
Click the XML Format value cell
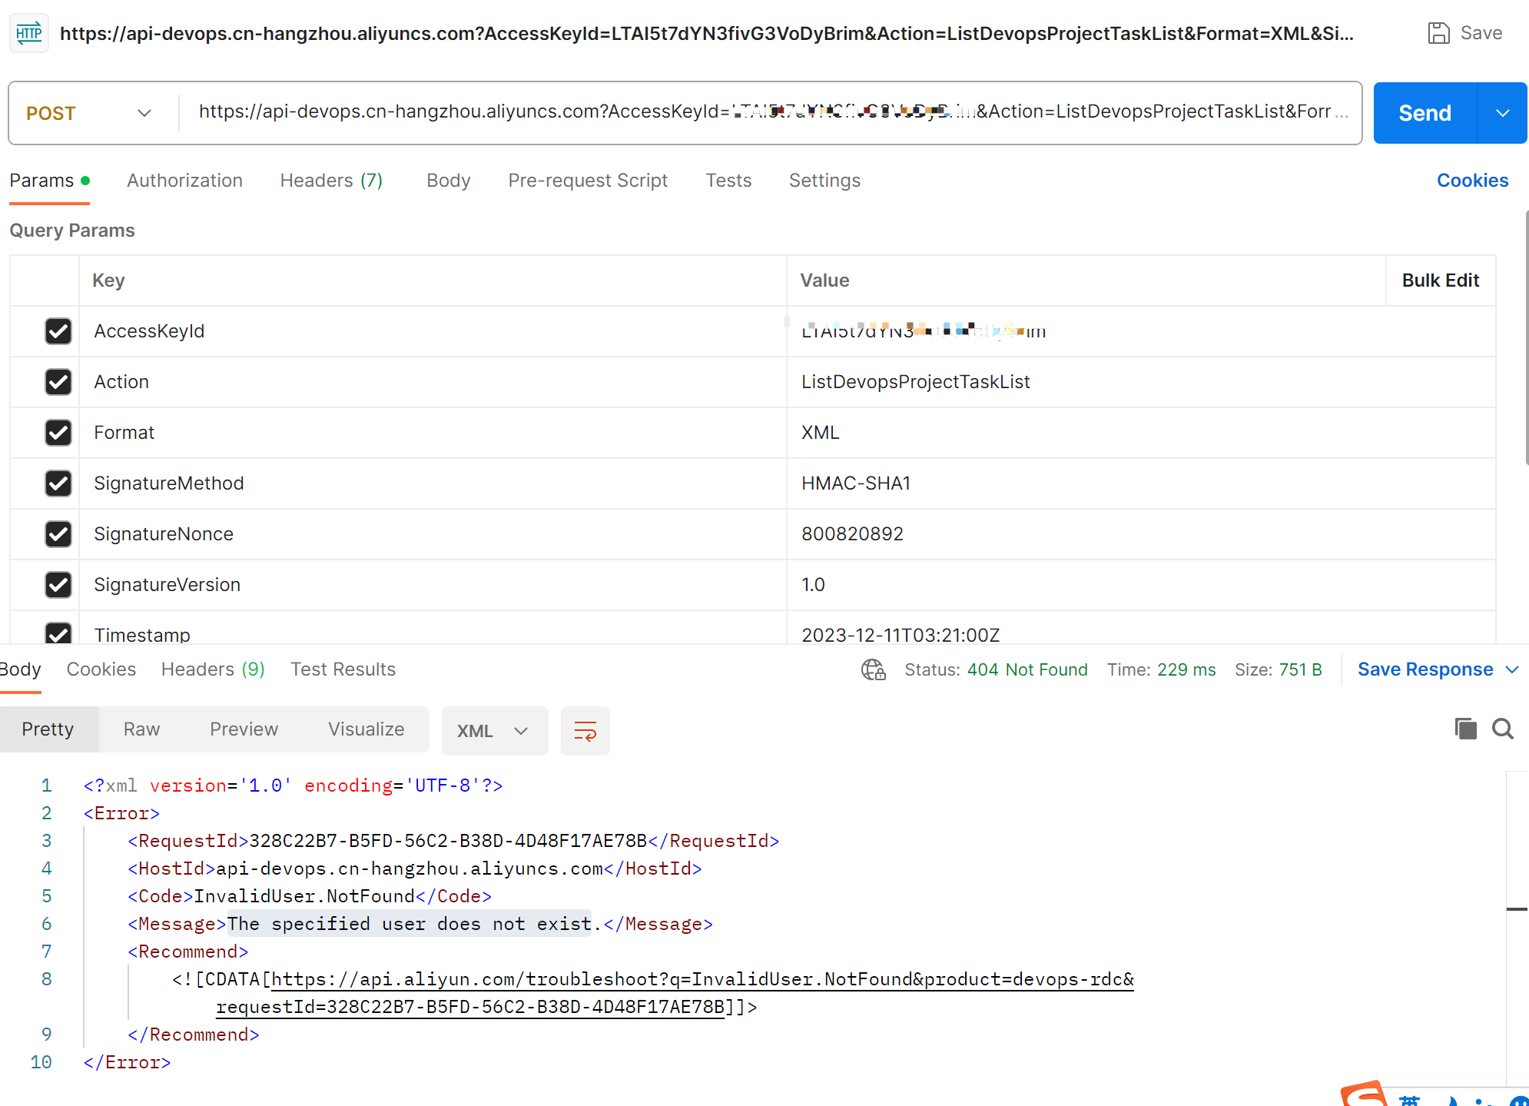[1141, 433]
